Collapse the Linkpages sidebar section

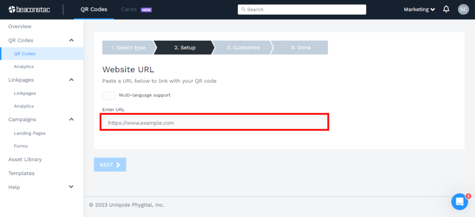point(71,80)
